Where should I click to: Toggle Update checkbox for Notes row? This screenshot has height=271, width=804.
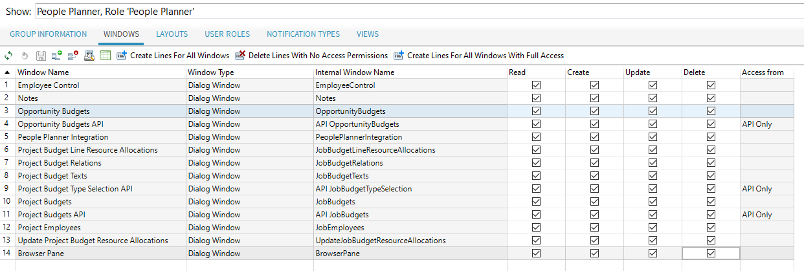point(653,98)
